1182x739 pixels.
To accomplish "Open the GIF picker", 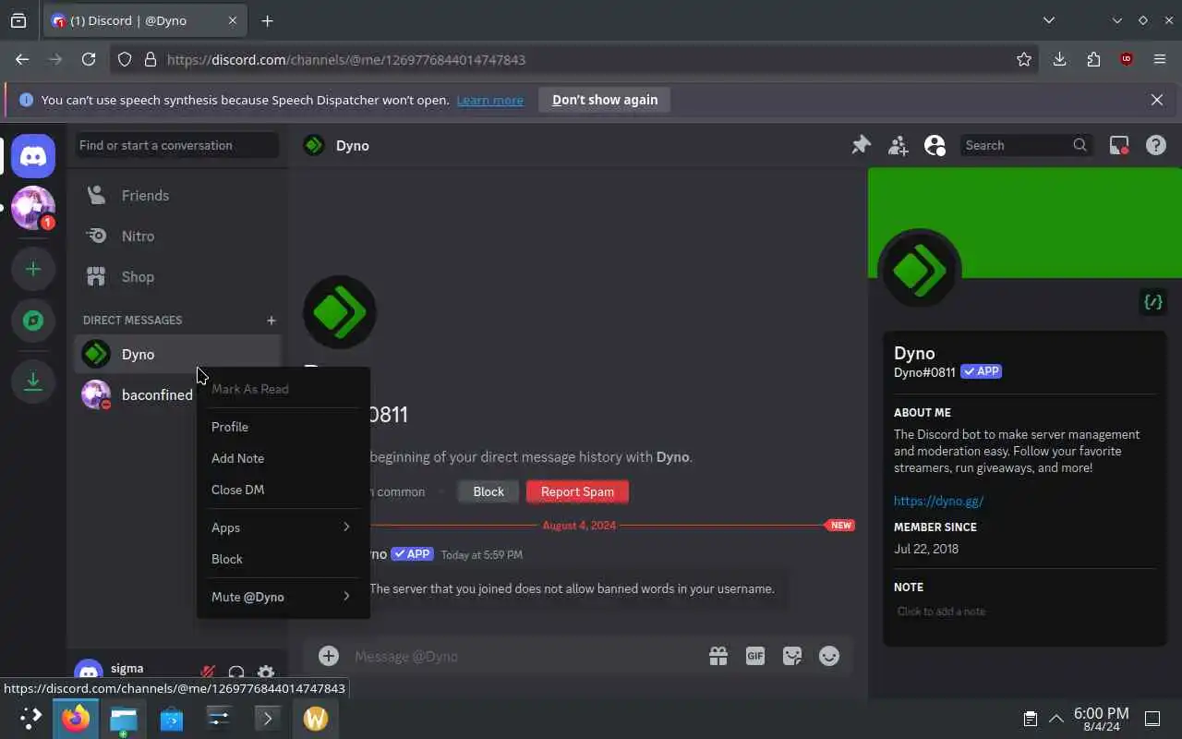I will pyautogui.click(x=755, y=656).
